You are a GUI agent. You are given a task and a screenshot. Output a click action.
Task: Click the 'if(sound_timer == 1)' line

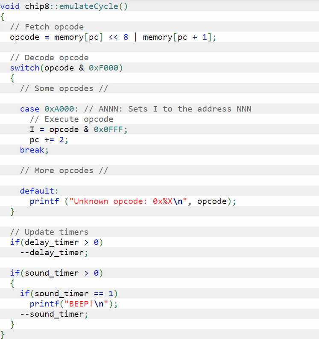[x=69, y=294]
